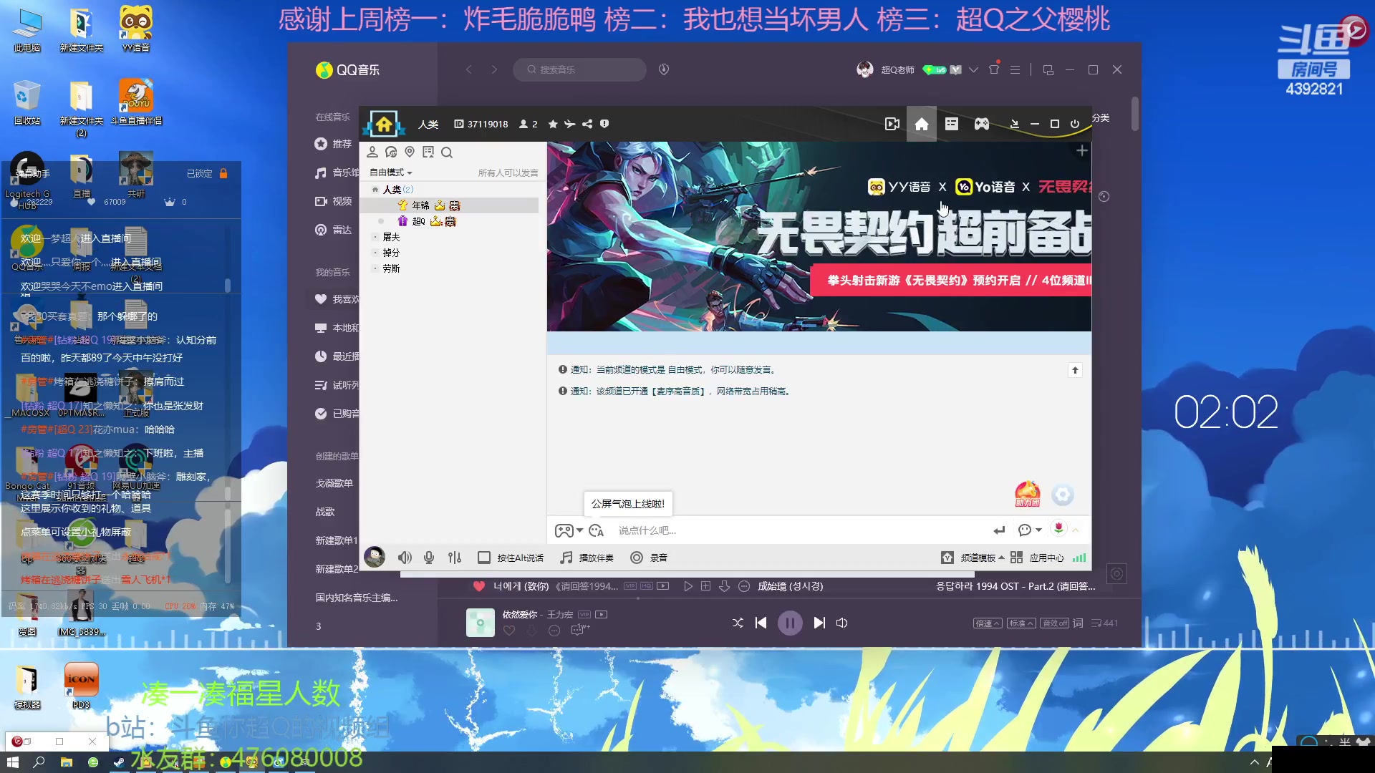Click the location pin icon in channel panel

(x=410, y=152)
